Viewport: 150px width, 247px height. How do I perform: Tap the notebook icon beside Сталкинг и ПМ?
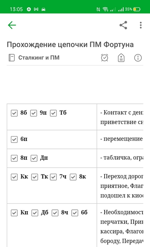12,58
